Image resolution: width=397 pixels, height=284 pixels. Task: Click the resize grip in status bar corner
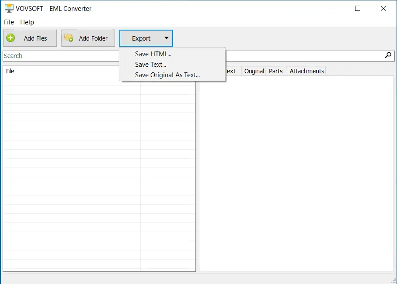393,280
